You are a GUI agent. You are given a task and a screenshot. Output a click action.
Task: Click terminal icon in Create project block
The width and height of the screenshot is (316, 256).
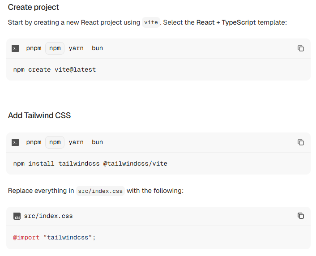tap(16, 48)
